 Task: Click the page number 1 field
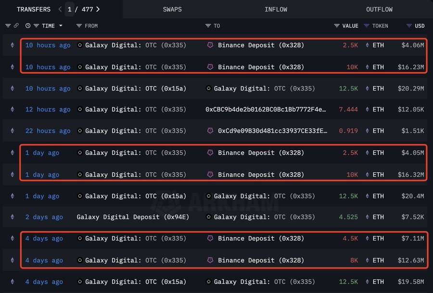[70, 9]
